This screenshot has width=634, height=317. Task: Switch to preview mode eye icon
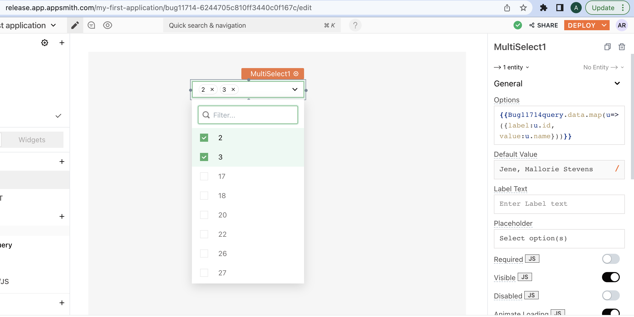pos(108,25)
